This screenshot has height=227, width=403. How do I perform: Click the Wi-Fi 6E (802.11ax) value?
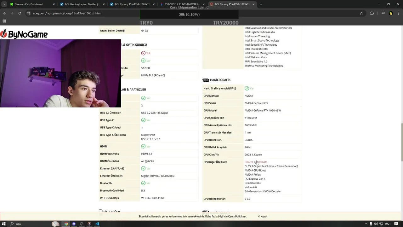(x=152, y=198)
